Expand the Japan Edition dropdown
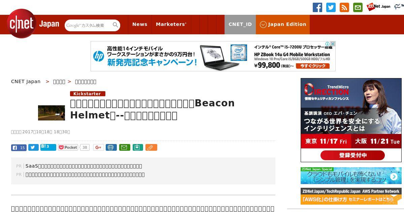This screenshot has width=404, height=212. tap(283, 24)
